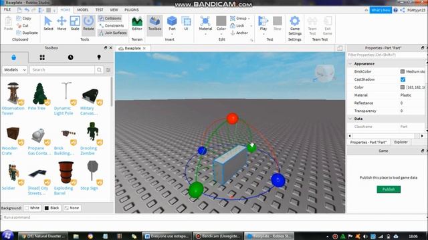Open the Terrain Editor
428x240 pixels.
coord(137,23)
